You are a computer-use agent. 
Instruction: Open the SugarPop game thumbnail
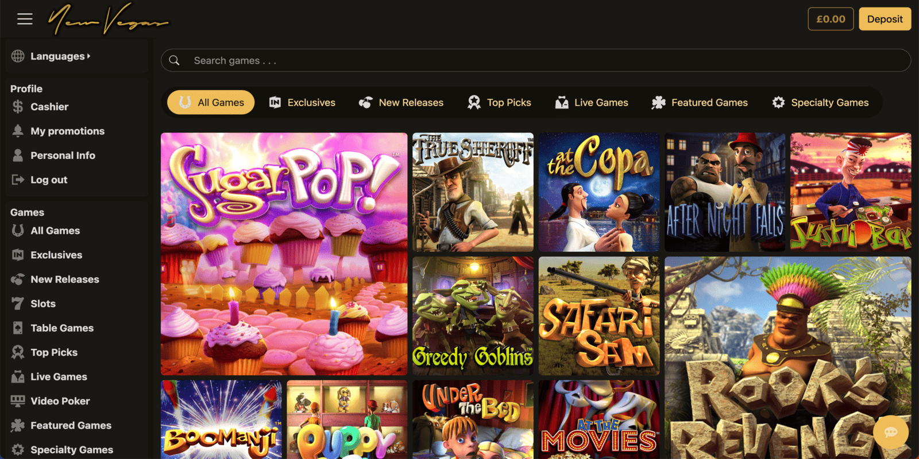click(x=284, y=254)
